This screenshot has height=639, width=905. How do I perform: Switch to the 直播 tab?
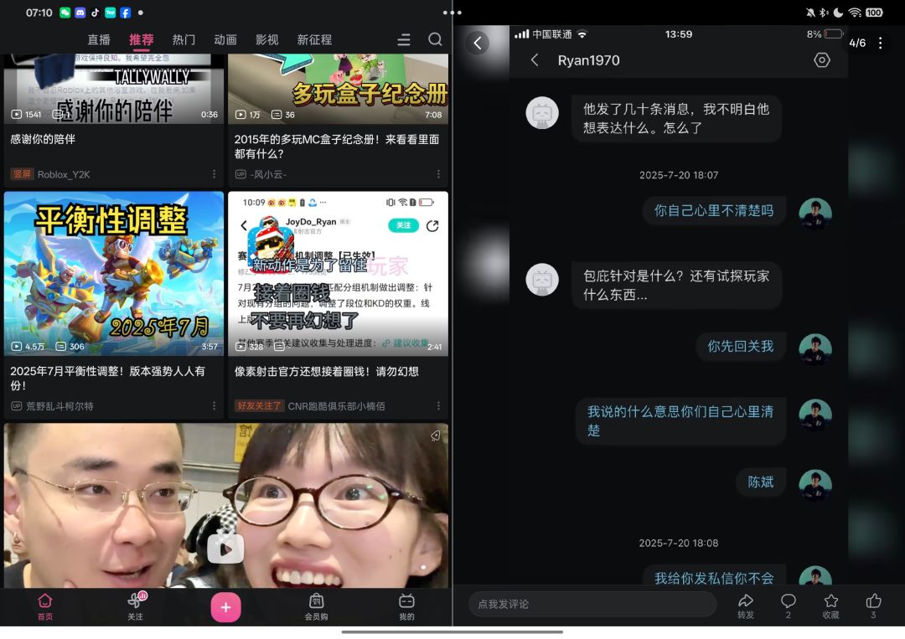[99, 40]
